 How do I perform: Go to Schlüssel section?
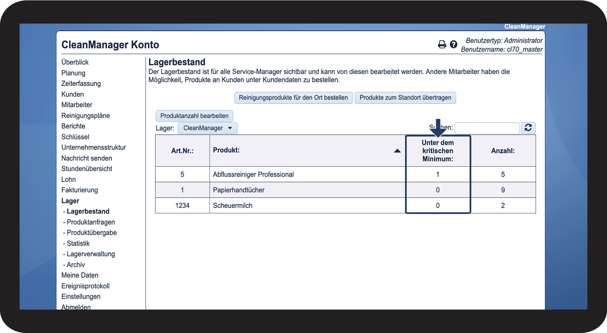click(x=75, y=137)
